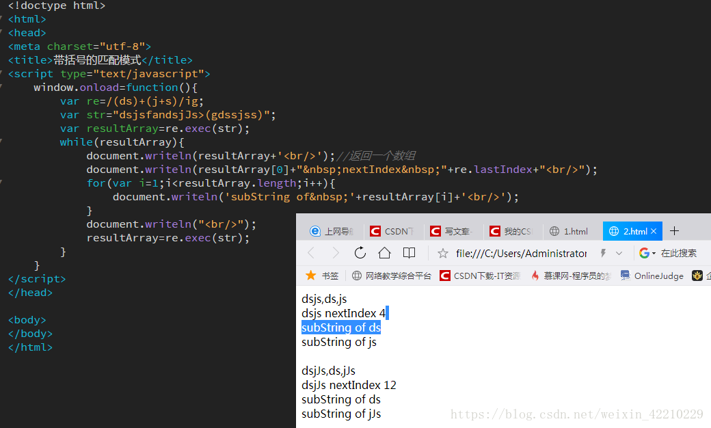
Task: Click the 1.html tab globe icon
Action: [554, 231]
